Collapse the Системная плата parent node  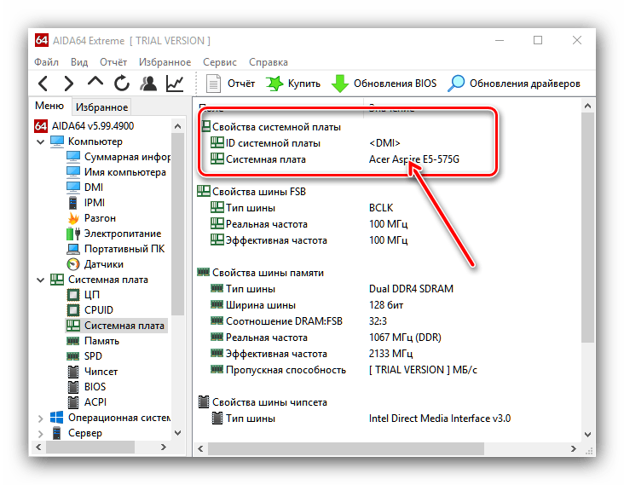pos(40,280)
